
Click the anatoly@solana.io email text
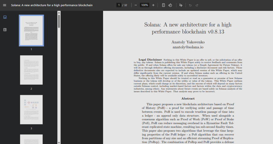(x=188, y=47)
